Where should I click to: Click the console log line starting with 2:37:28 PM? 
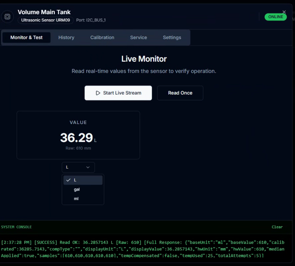pos(143,249)
